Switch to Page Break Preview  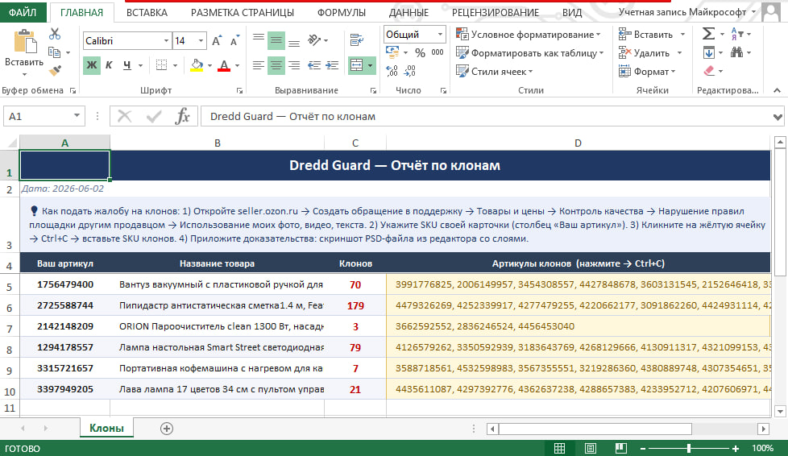pyautogui.click(x=621, y=448)
